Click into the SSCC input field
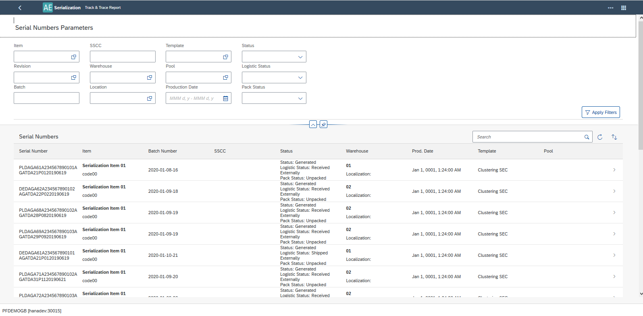 pos(122,57)
